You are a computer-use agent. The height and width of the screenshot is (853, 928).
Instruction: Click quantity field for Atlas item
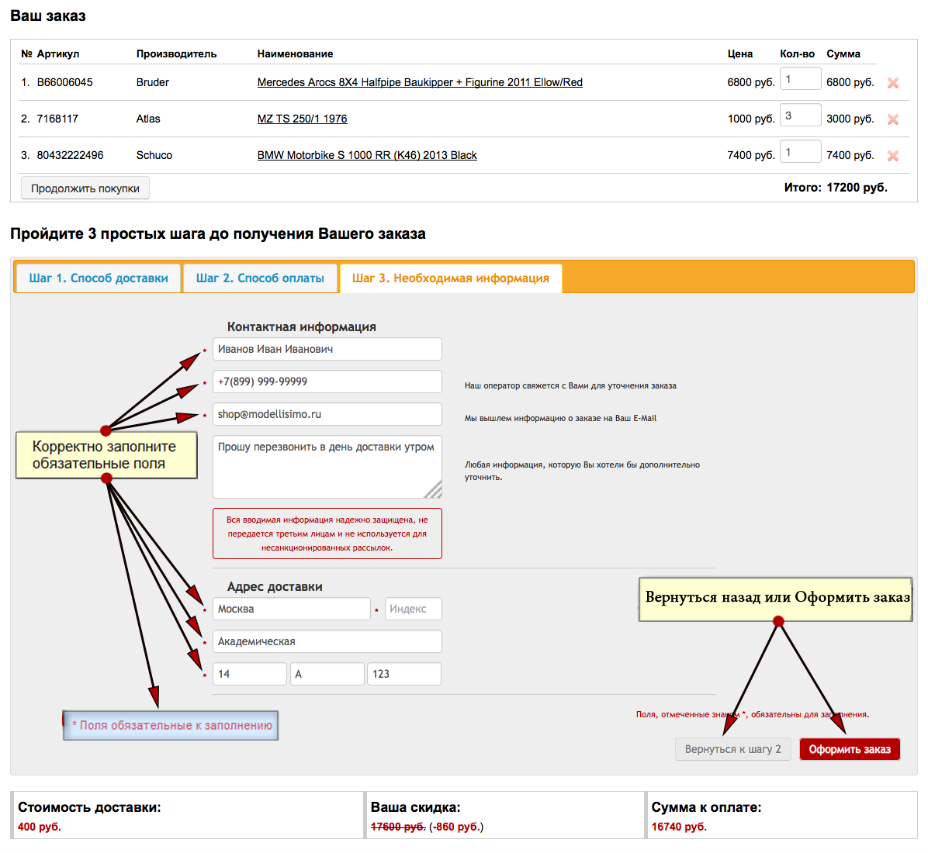(799, 116)
